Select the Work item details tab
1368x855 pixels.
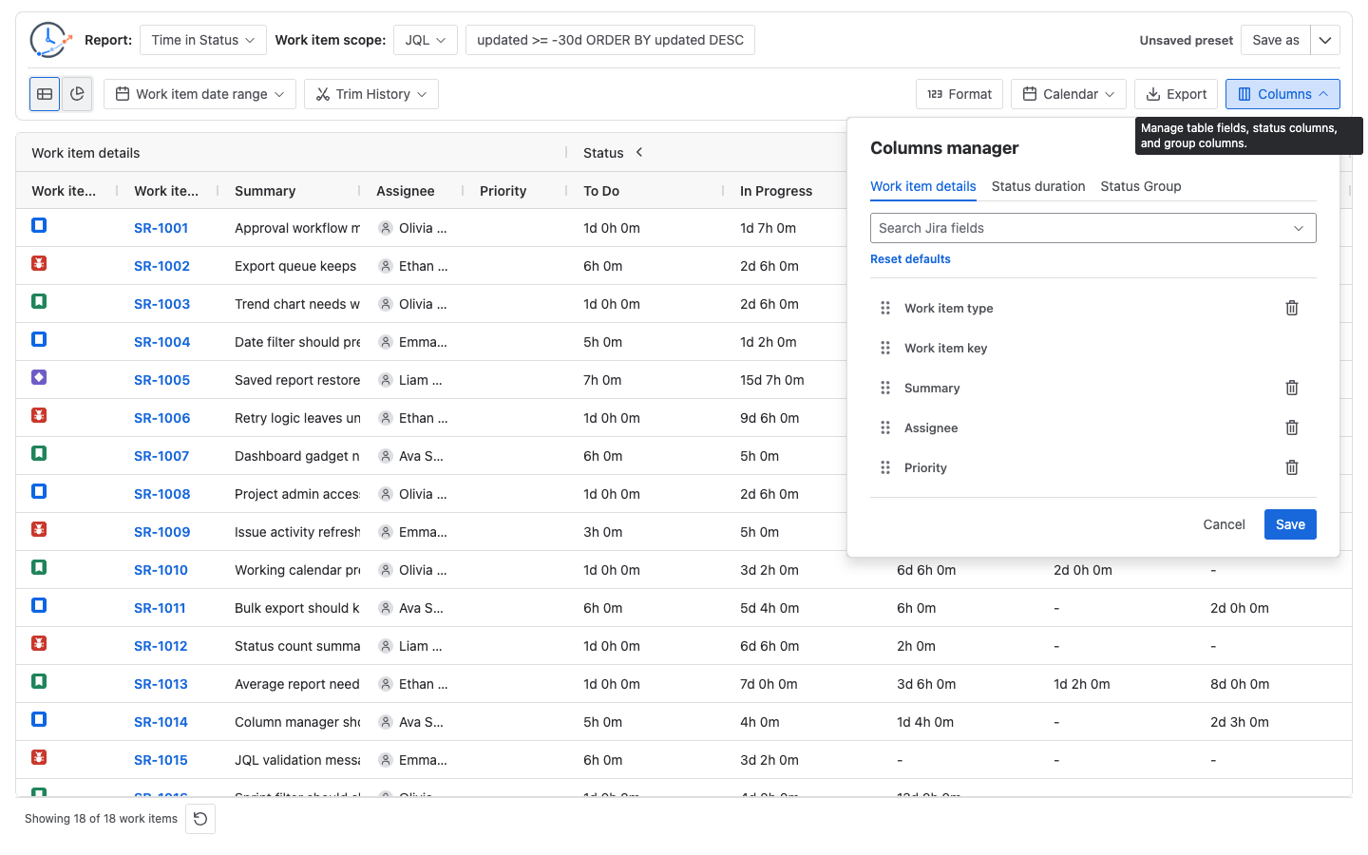923,186
